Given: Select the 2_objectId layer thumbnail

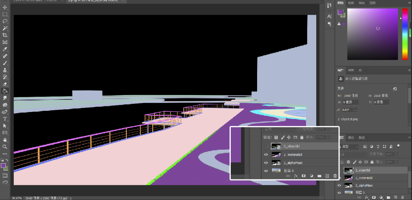Looking at the screenshot, I should (x=348, y=170).
